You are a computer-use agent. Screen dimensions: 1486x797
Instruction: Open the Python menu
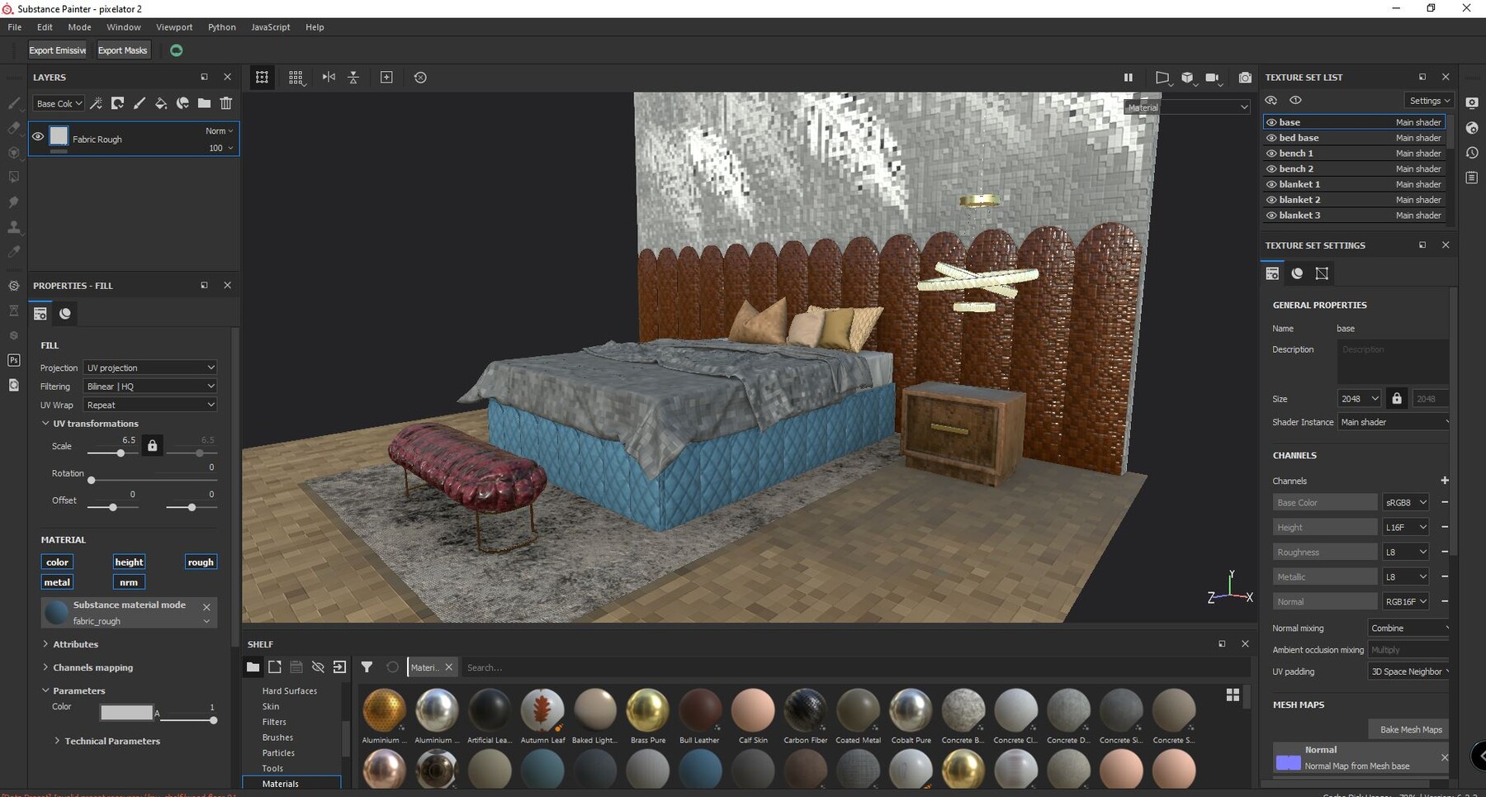click(221, 26)
